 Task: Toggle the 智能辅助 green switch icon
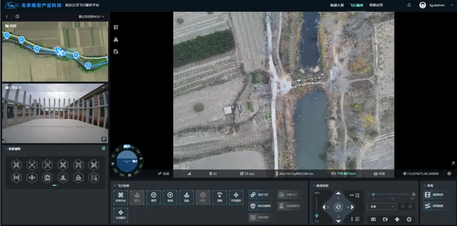tap(103, 149)
